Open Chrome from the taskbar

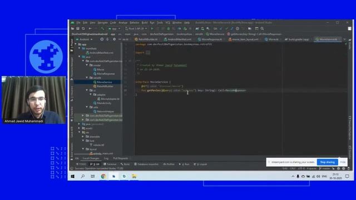tap(103, 176)
